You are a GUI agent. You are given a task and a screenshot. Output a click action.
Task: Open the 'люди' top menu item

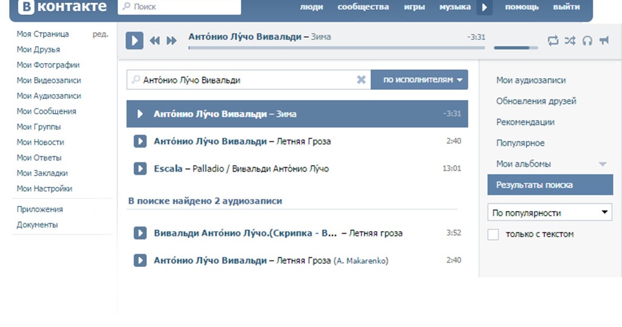(x=312, y=7)
